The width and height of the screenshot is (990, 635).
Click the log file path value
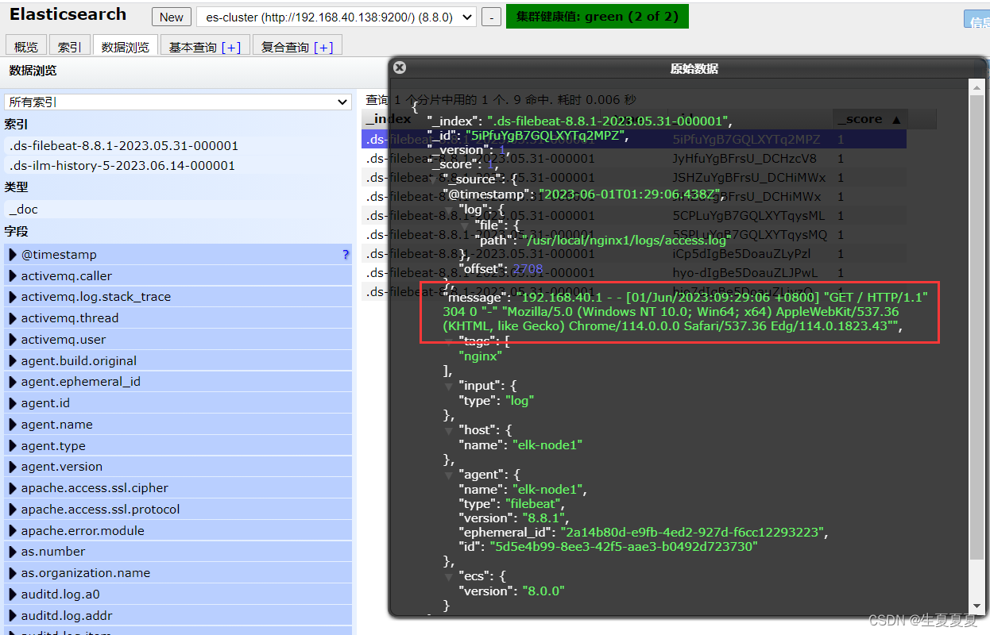[x=625, y=240]
